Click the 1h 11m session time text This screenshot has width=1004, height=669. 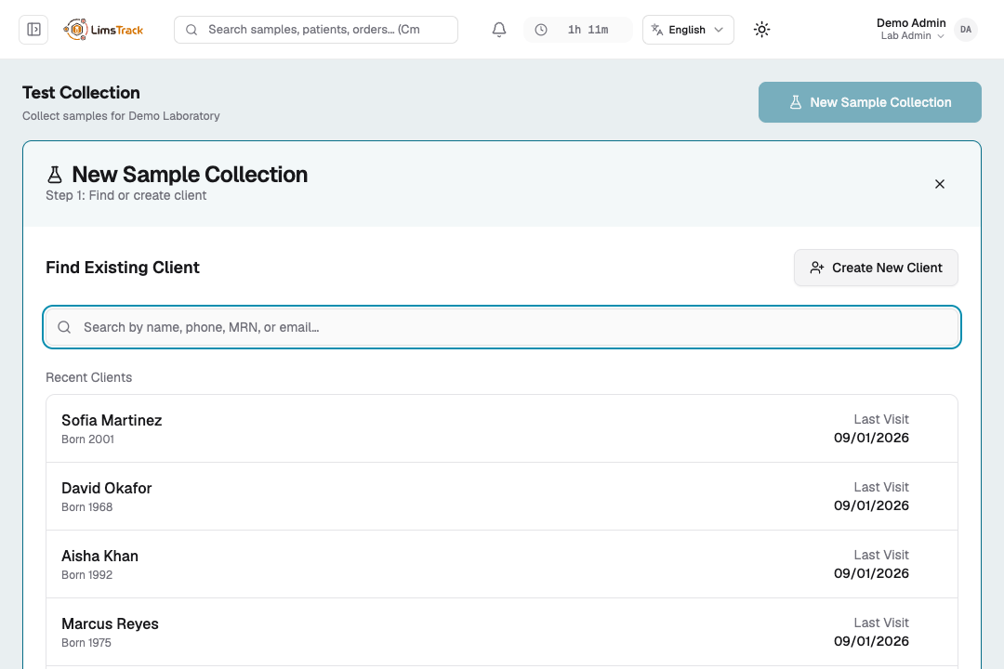click(588, 30)
